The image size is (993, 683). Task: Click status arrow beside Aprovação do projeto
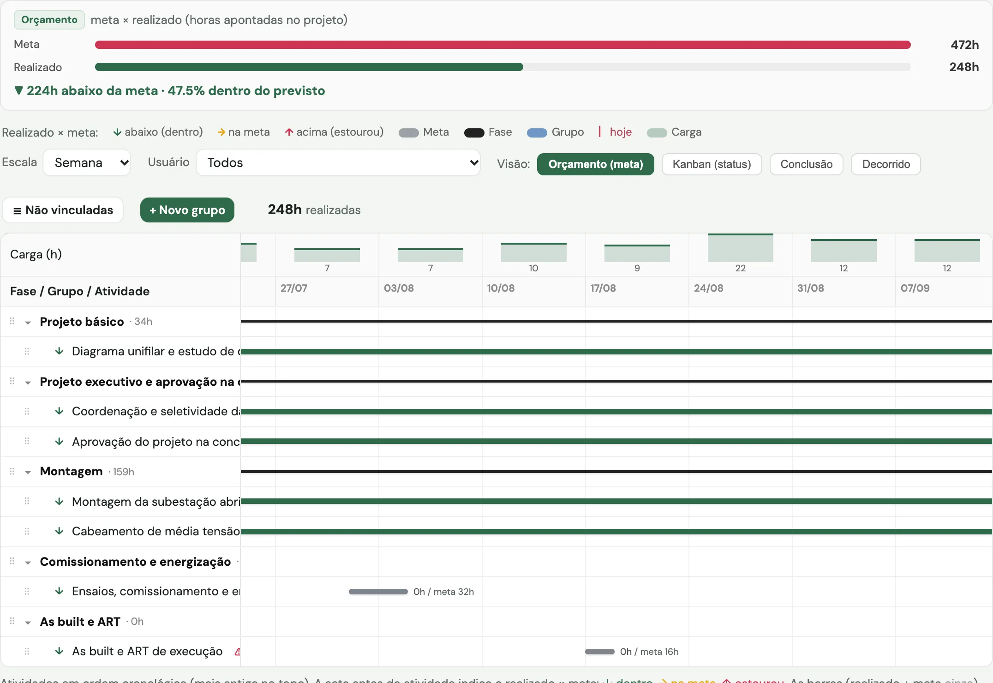(x=59, y=441)
